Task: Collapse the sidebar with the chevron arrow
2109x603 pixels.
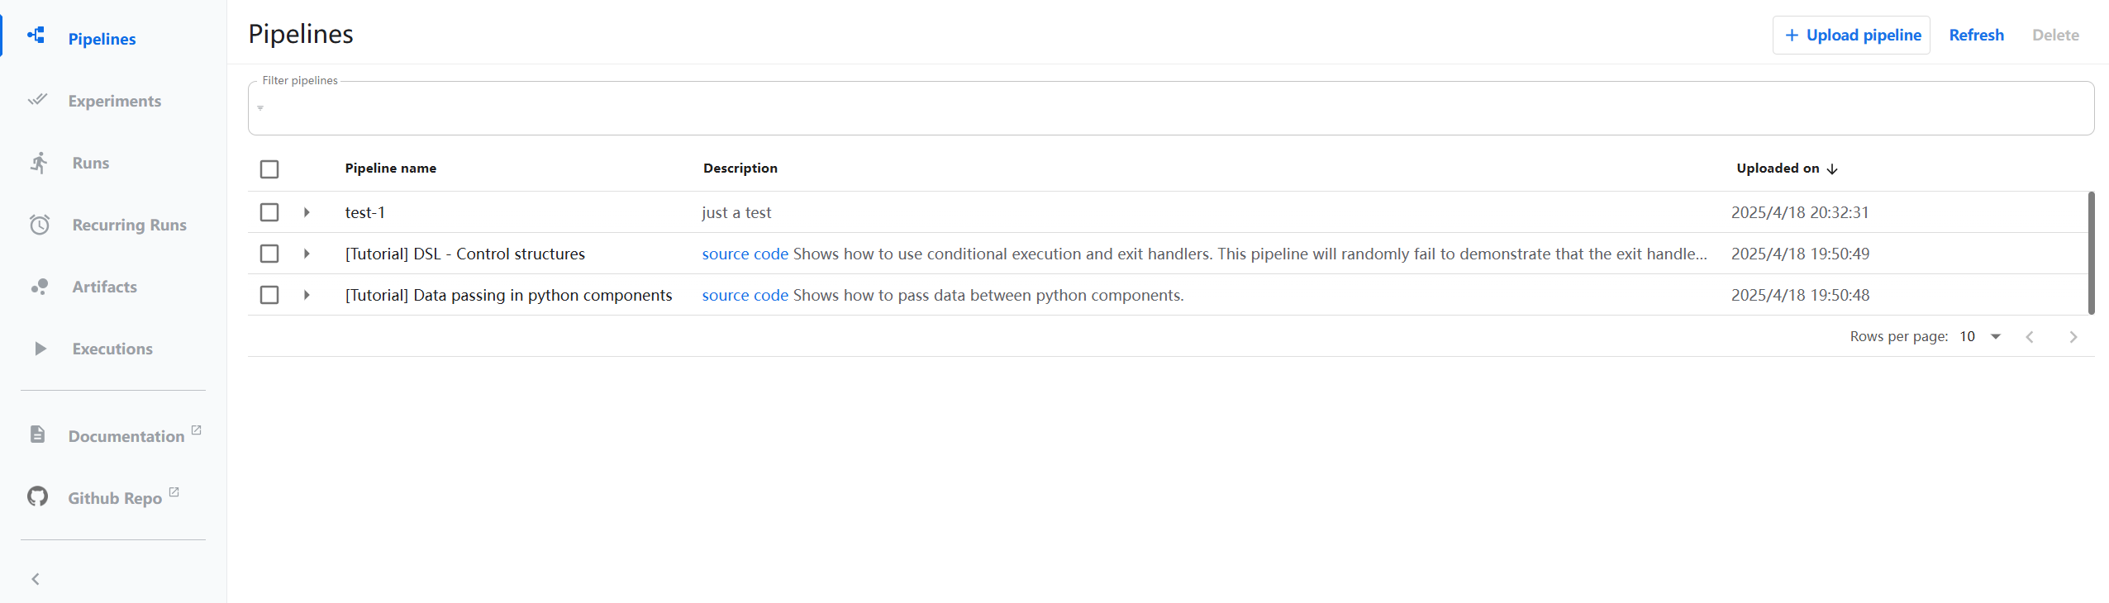Action: (36, 579)
